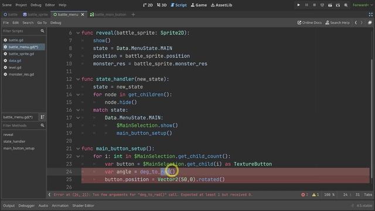Open script editor Edit menu

(x=16, y=23)
